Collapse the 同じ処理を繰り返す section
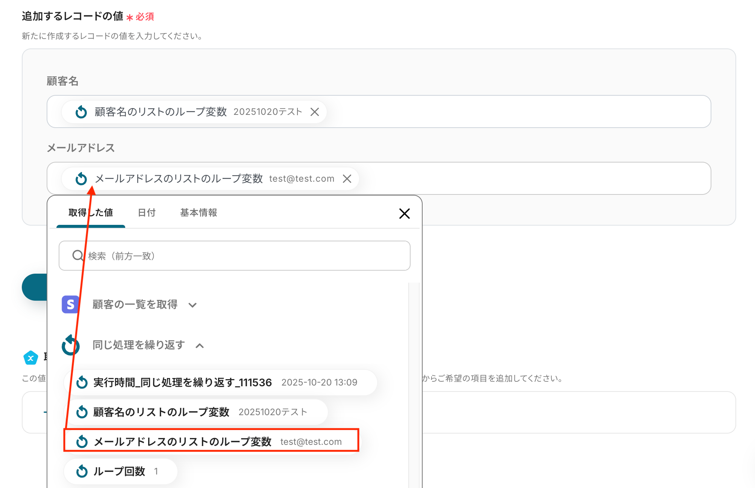The height and width of the screenshot is (488, 755). coord(200,346)
